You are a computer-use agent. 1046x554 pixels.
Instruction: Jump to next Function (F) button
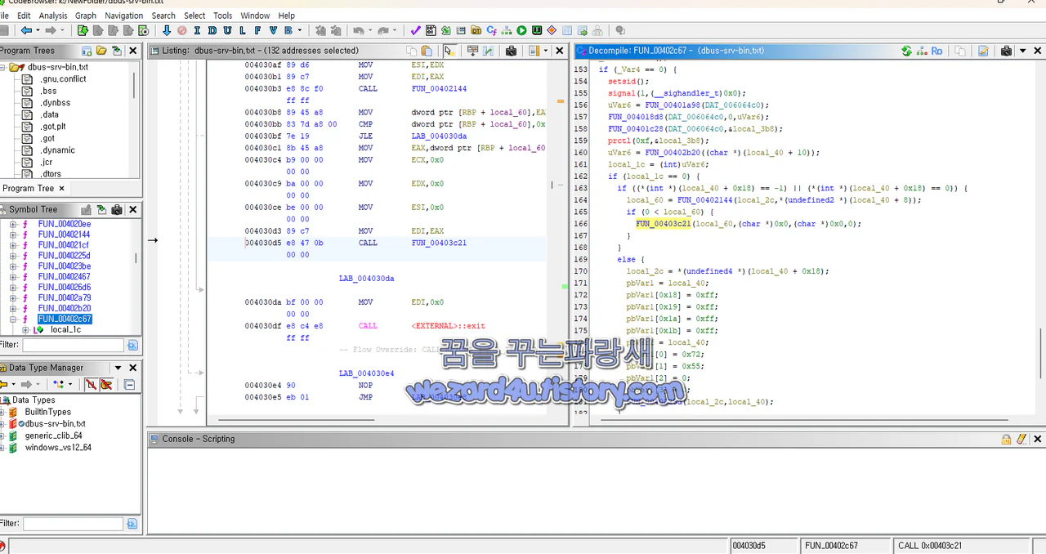(x=257, y=30)
